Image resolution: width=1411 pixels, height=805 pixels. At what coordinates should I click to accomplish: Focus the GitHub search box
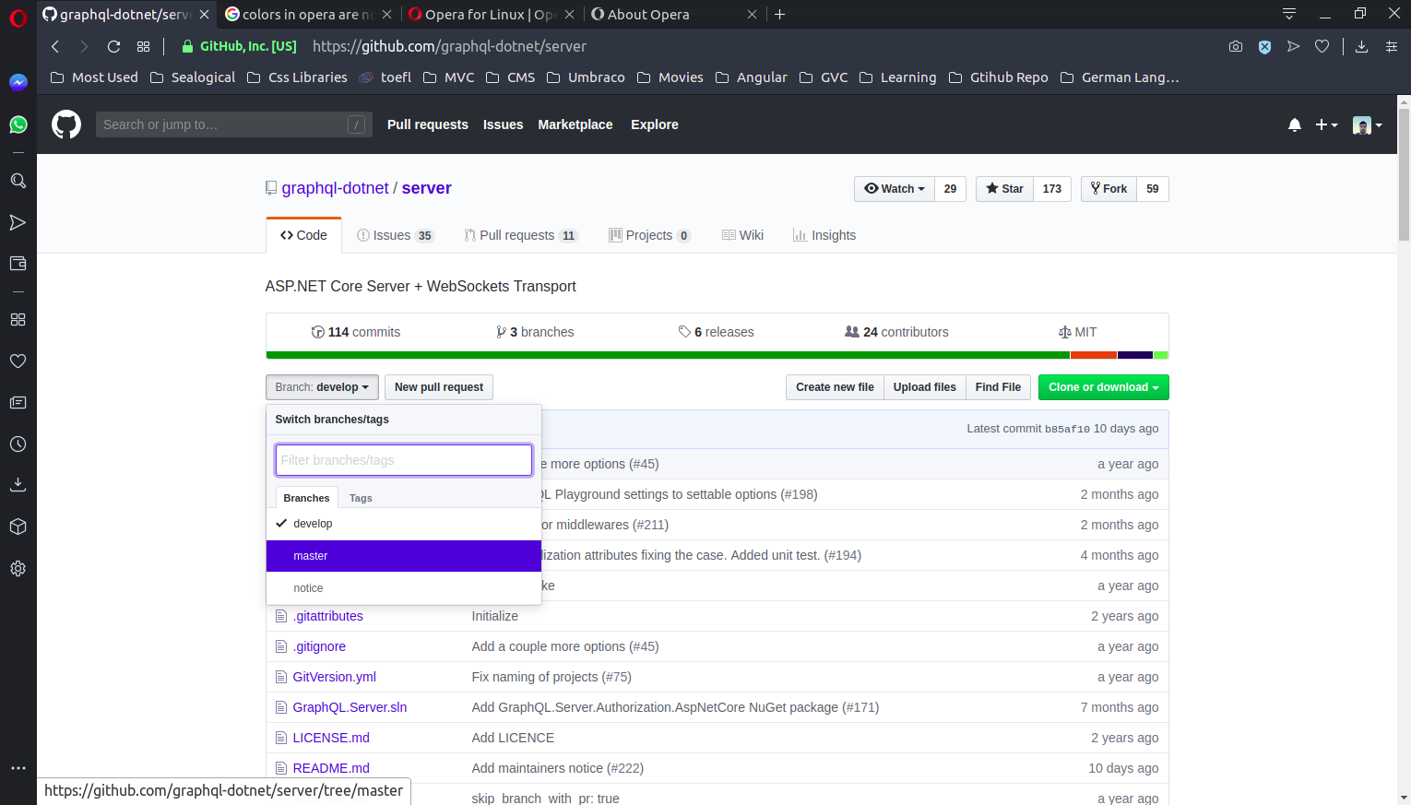coord(234,124)
